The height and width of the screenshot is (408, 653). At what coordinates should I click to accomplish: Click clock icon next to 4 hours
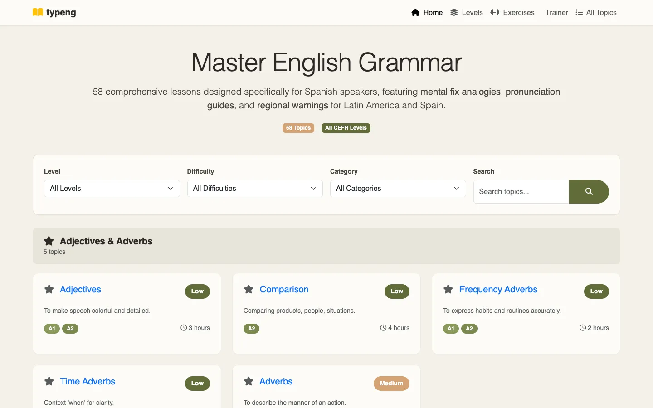pyautogui.click(x=383, y=328)
